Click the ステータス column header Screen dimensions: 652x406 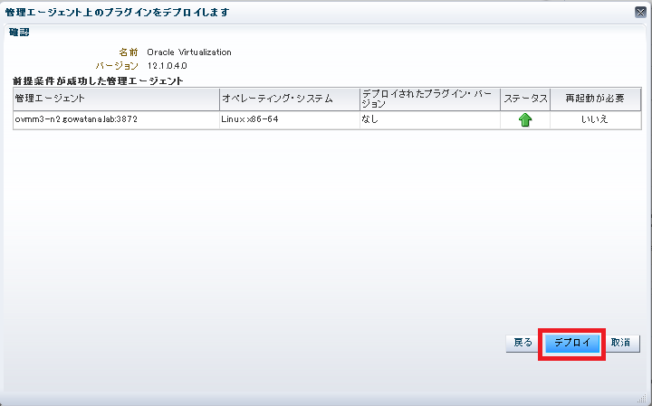[x=525, y=99]
